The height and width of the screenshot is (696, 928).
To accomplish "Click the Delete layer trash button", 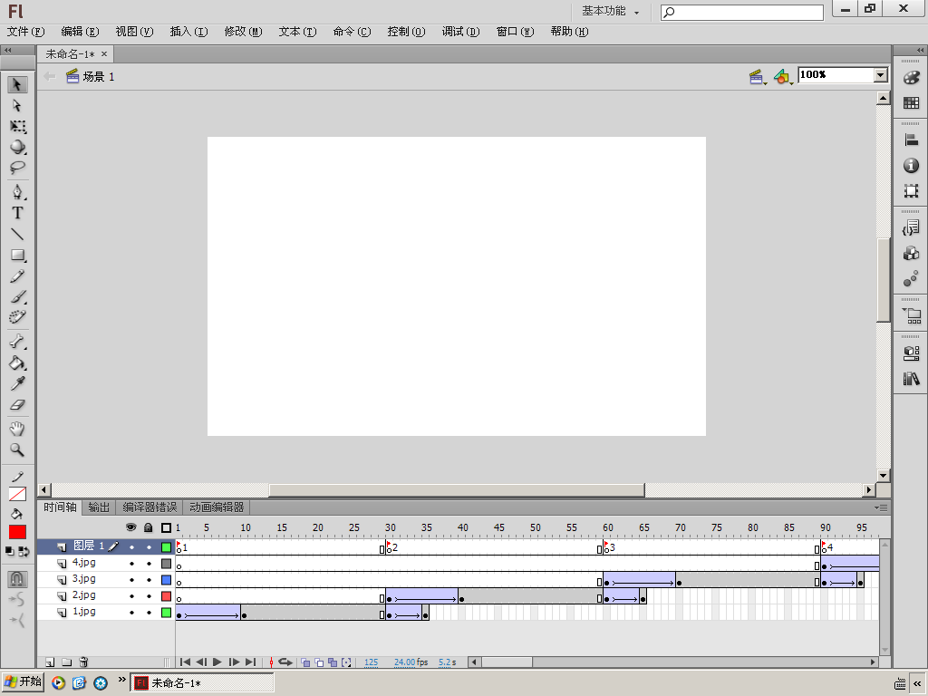I will click(x=83, y=662).
